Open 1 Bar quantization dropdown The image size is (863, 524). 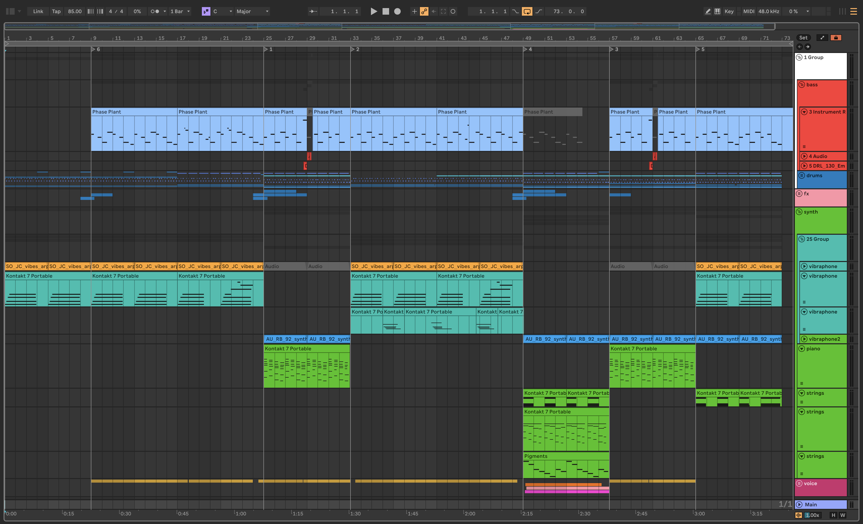(180, 11)
